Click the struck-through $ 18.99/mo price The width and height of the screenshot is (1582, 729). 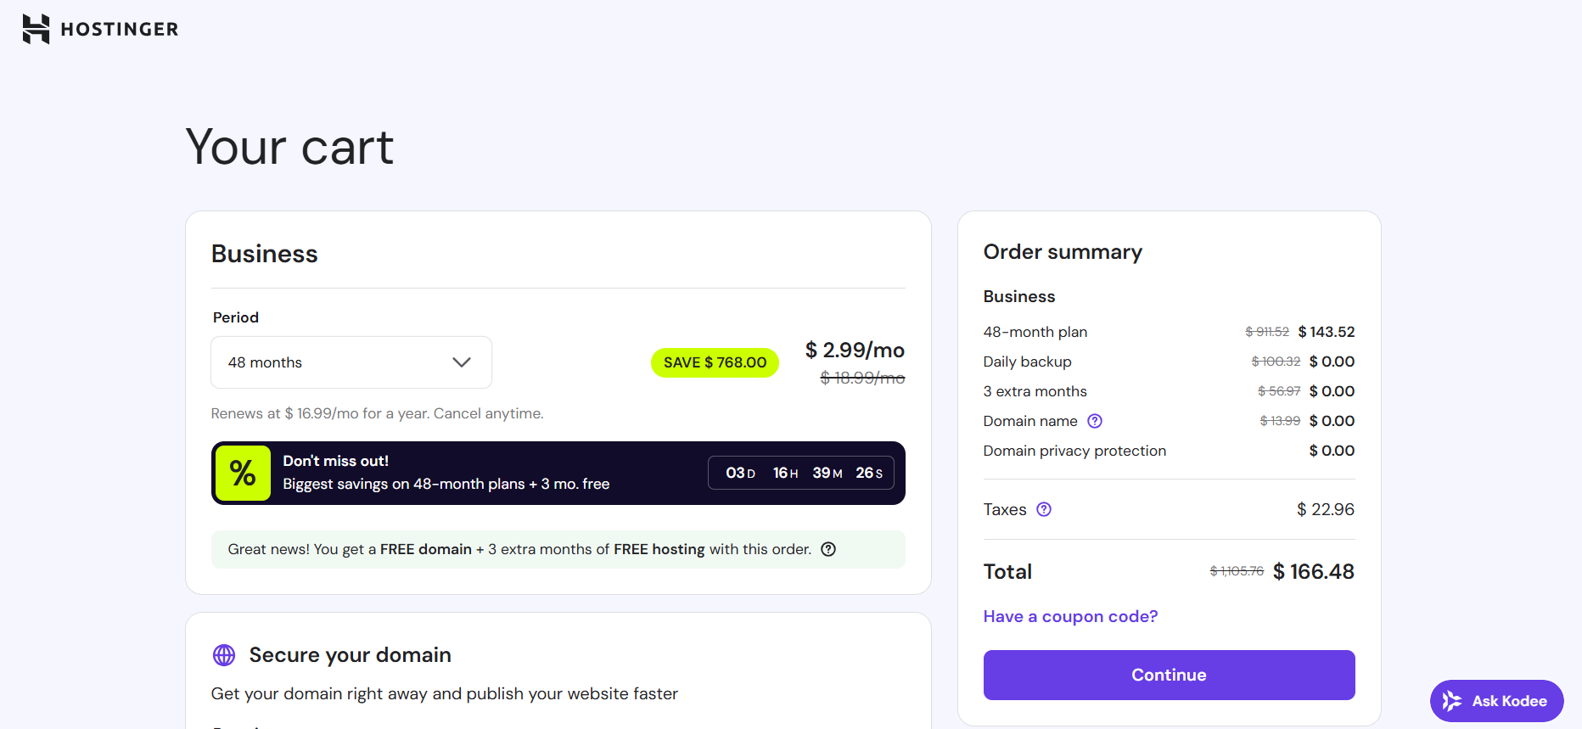862,378
